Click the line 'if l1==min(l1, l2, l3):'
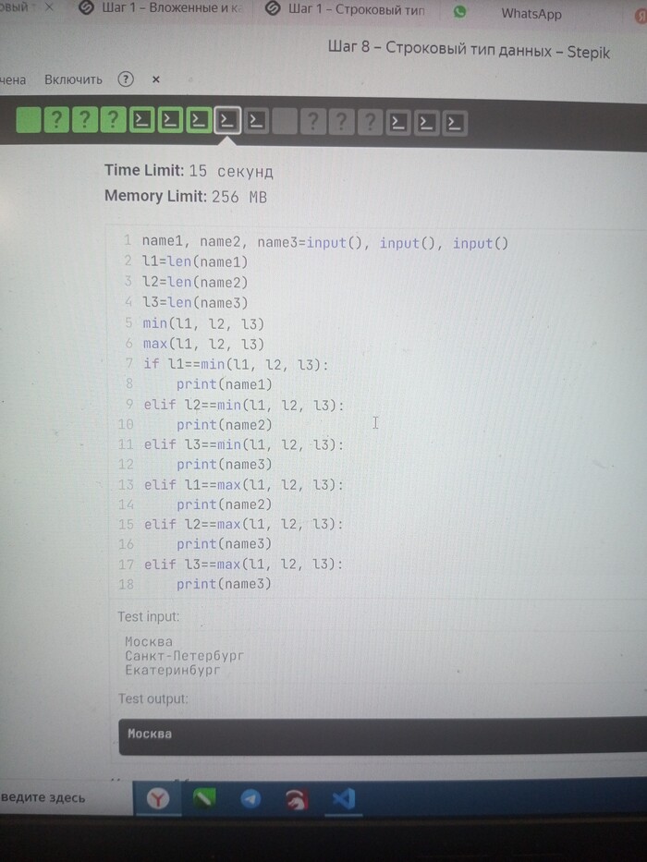This screenshot has height=862, width=647. (236, 364)
